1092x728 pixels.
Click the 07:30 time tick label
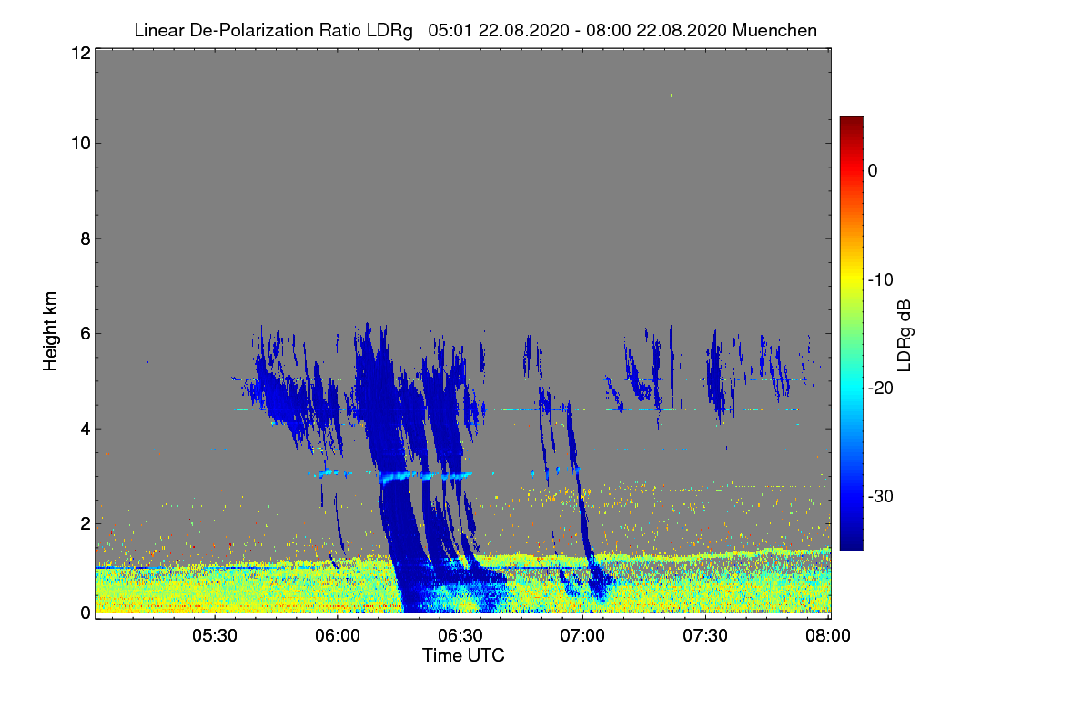tap(706, 635)
